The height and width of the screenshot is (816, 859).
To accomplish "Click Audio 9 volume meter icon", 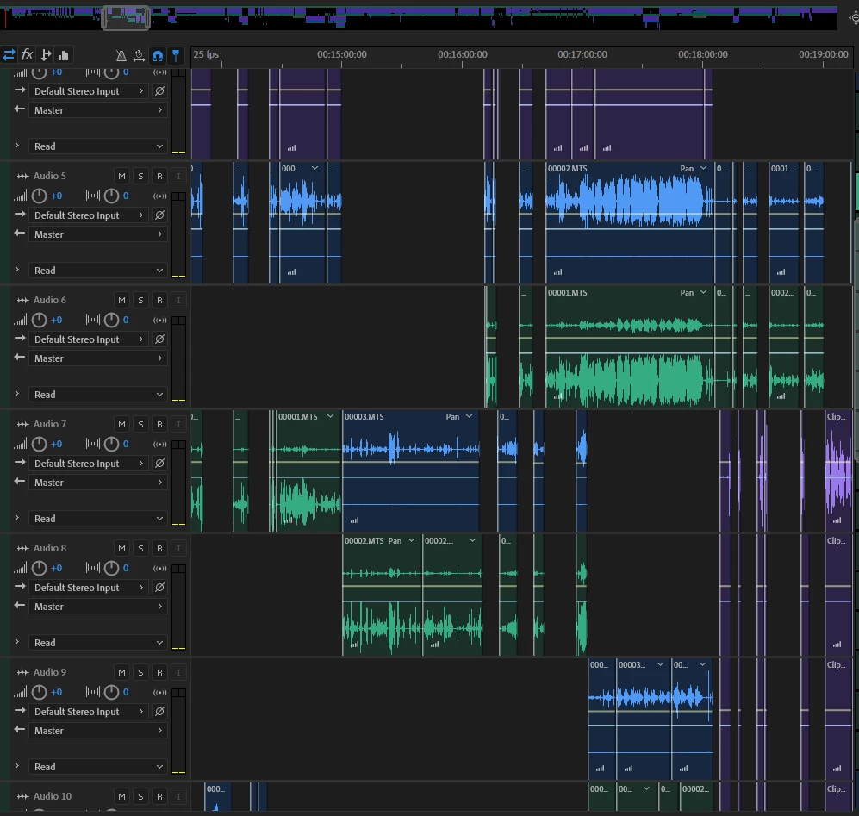I will click(20, 692).
